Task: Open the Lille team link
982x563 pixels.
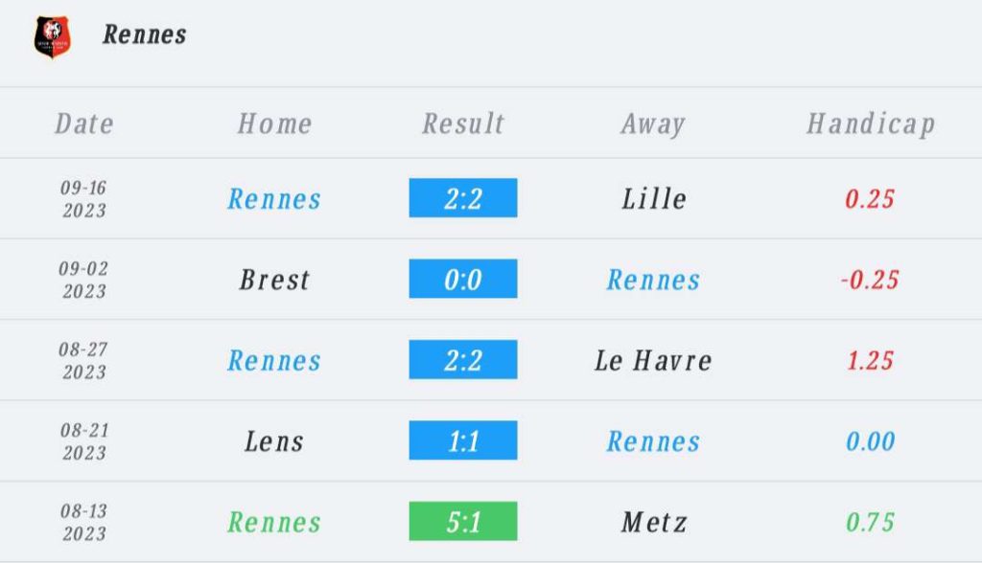Action: [654, 199]
